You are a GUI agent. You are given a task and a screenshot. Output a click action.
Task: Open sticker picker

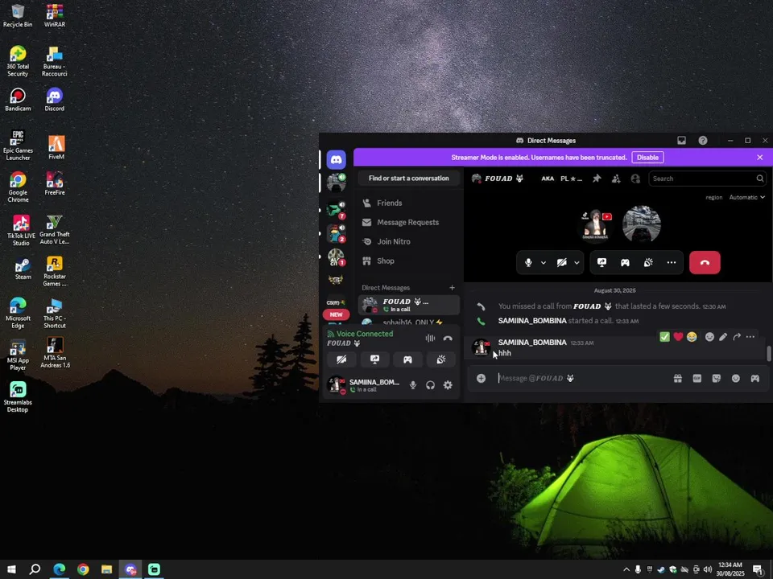717,378
